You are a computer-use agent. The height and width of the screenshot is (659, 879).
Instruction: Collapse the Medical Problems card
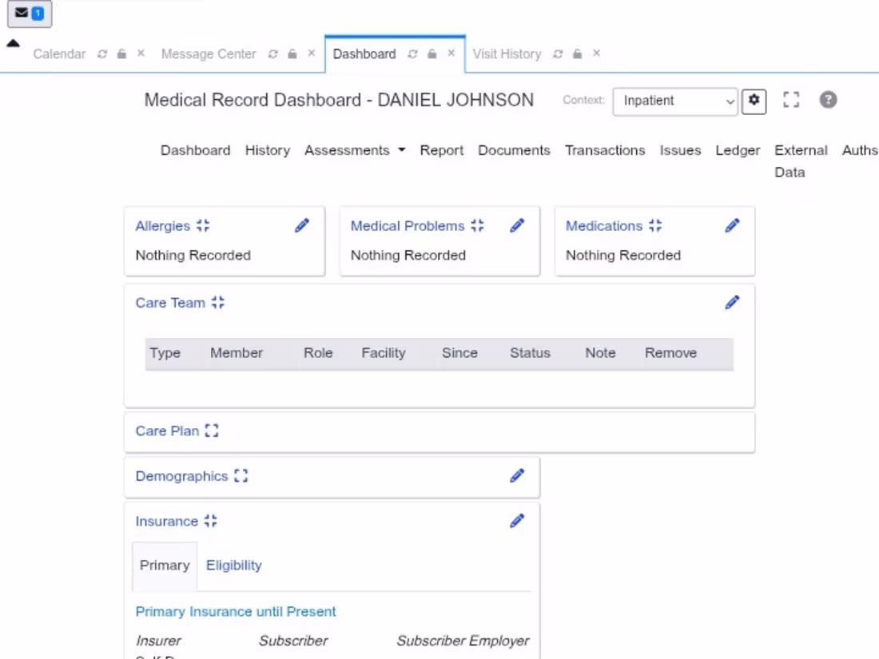tap(477, 226)
